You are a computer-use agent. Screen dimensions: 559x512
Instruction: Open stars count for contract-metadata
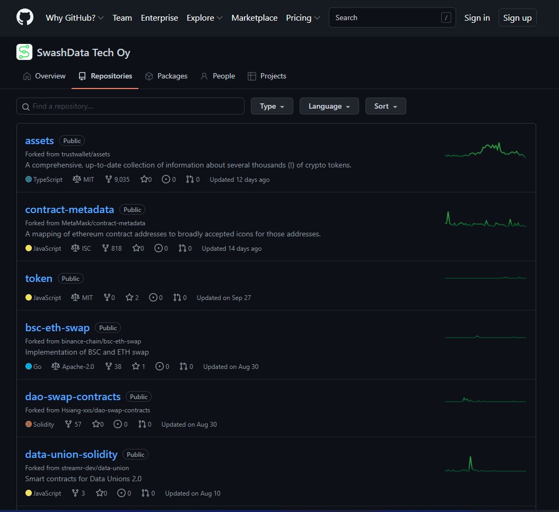pos(138,248)
